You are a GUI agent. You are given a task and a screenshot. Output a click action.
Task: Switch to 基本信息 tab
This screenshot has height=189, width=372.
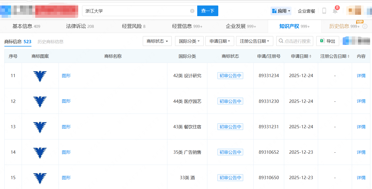26,26
